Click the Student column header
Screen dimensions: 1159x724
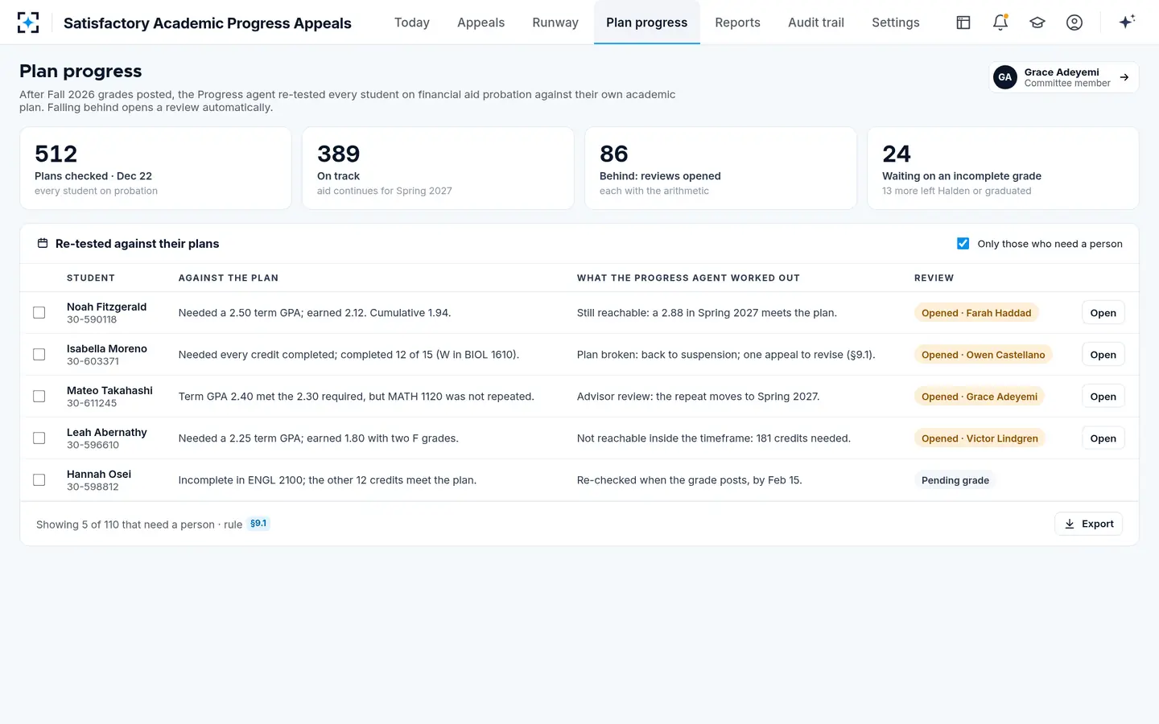coord(91,278)
